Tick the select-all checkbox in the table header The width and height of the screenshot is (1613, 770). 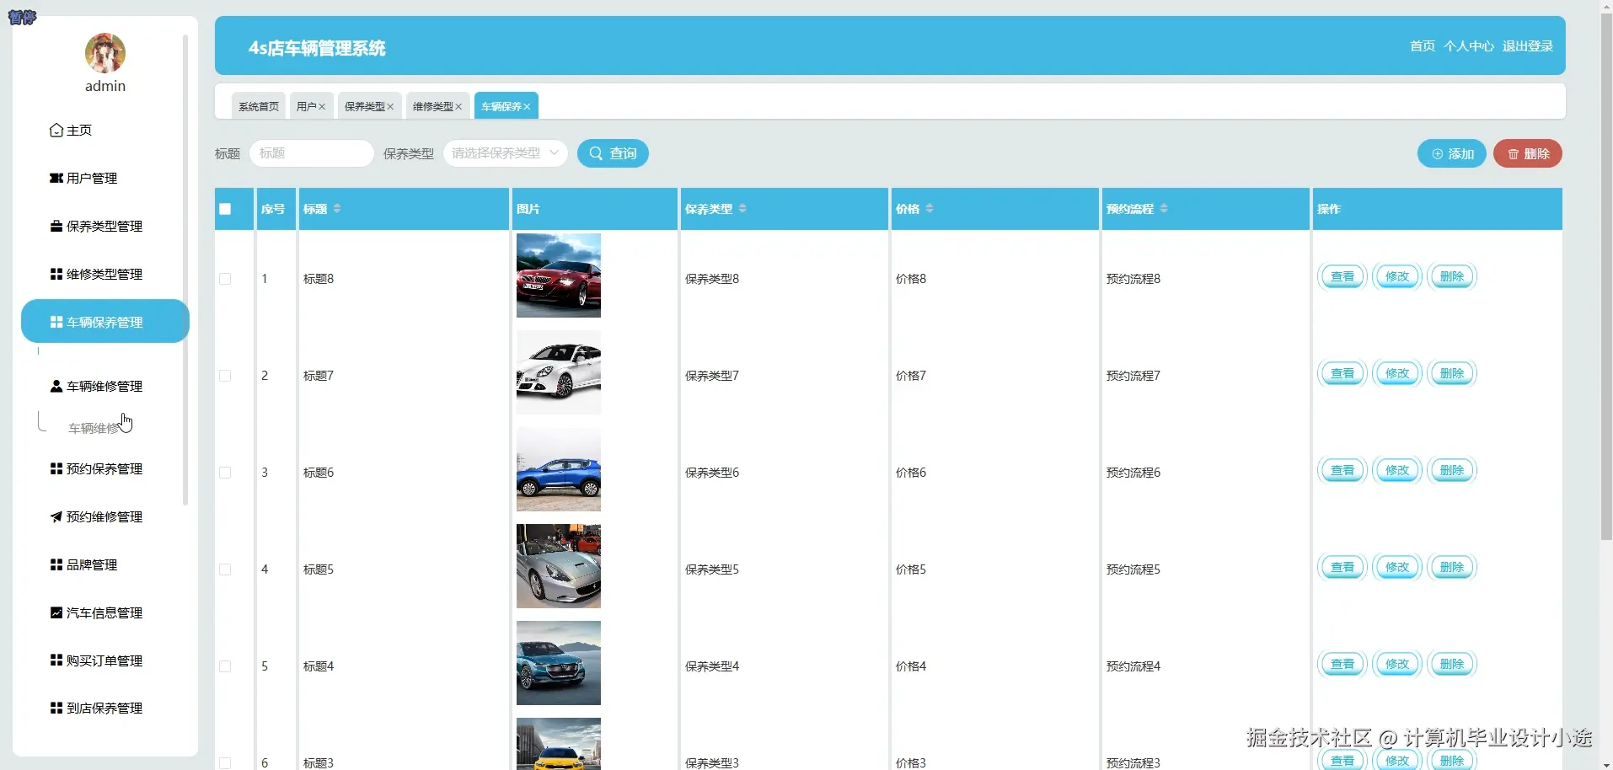[x=225, y=209]
